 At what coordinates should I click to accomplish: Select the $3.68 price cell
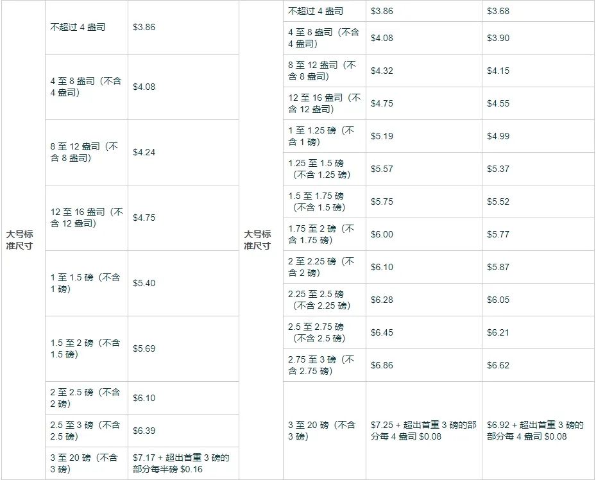(498, 12)
